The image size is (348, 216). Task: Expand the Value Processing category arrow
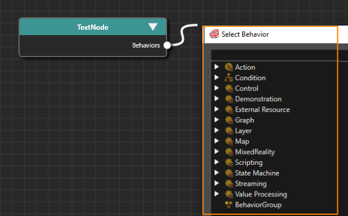[x=217, y=194]
